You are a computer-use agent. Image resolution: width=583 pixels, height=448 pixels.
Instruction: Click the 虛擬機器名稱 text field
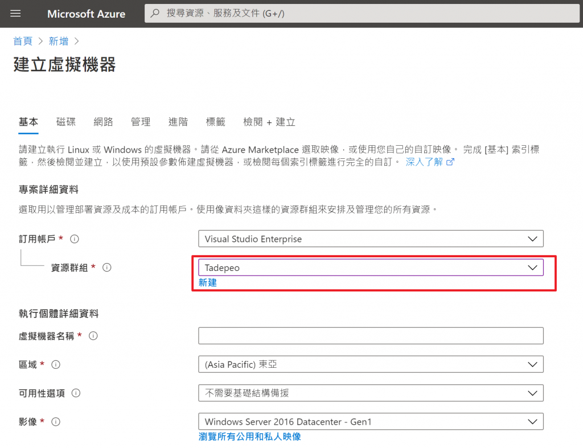[371, 336]
